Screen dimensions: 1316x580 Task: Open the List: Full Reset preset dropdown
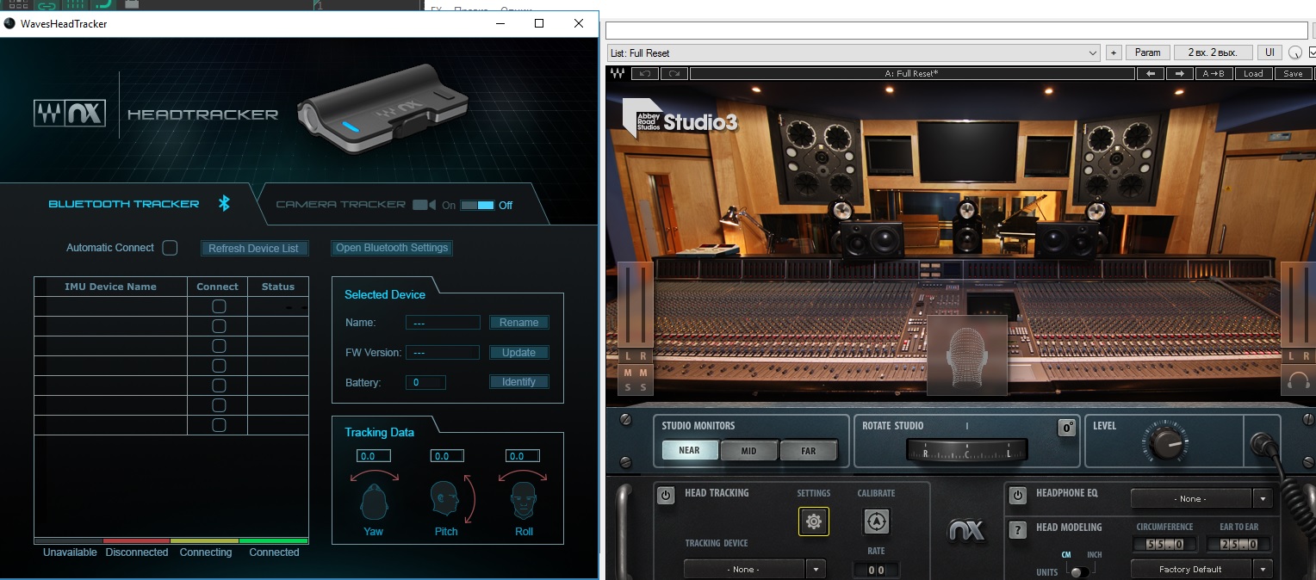[854, 52]
